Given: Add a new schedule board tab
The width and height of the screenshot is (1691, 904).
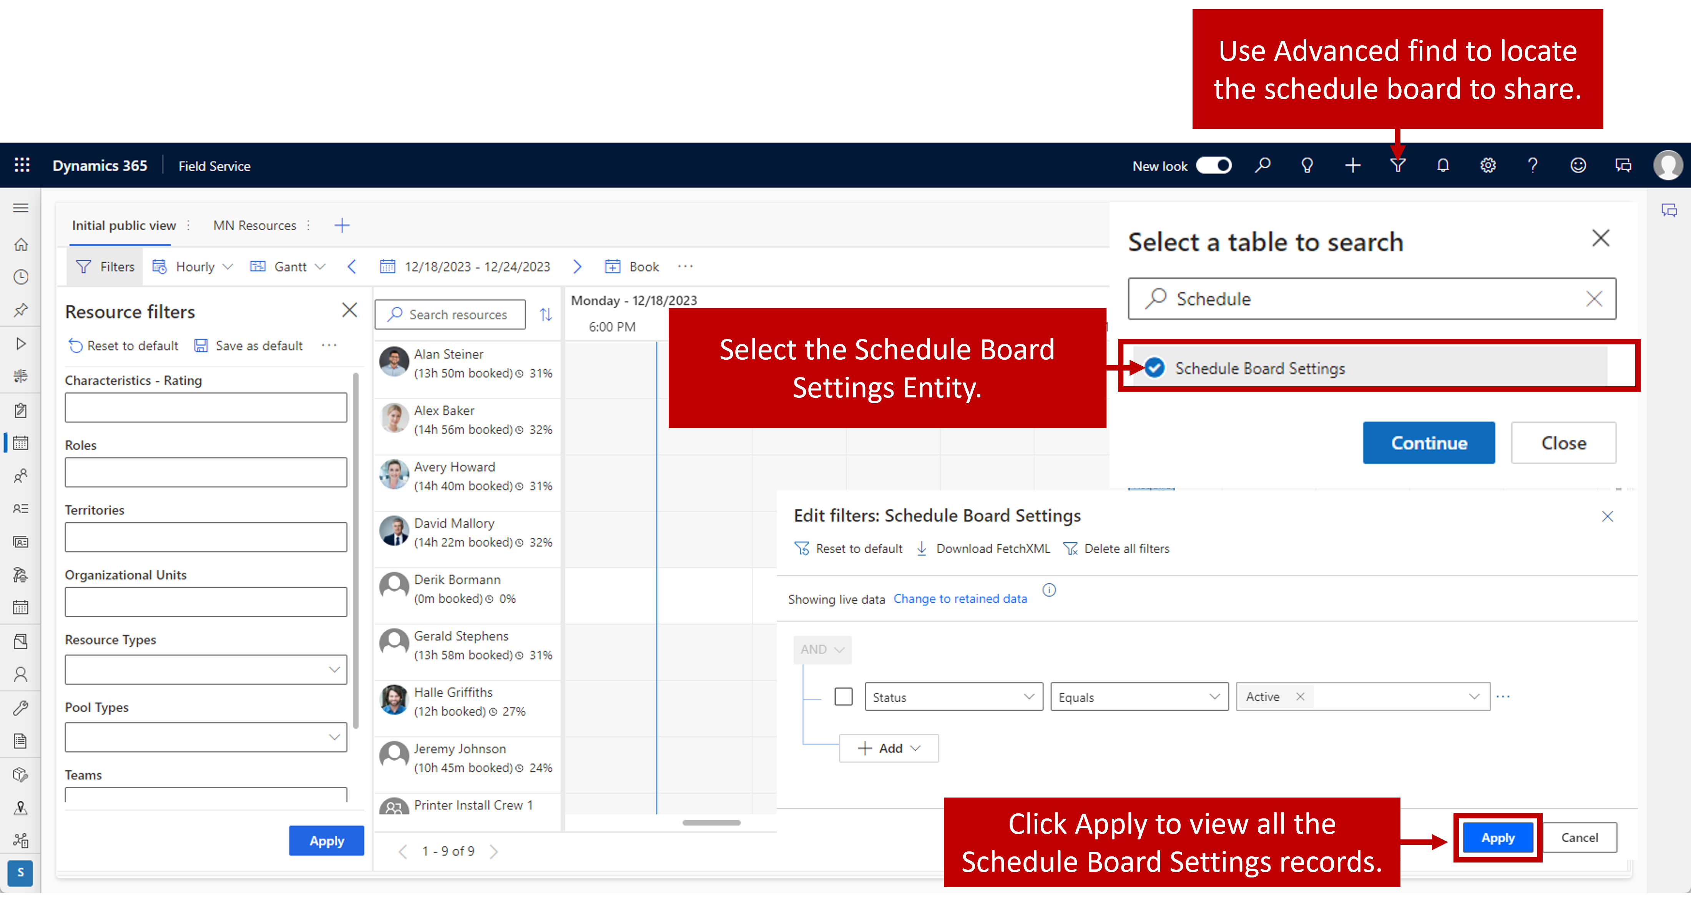Looking at the screenshot, I should pyautogui.click(x=342, y=225).
